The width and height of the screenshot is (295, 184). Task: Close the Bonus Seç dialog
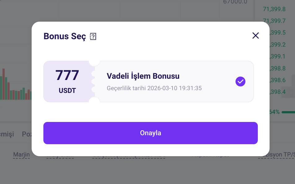pyautogui.click(x=255, y=36)
